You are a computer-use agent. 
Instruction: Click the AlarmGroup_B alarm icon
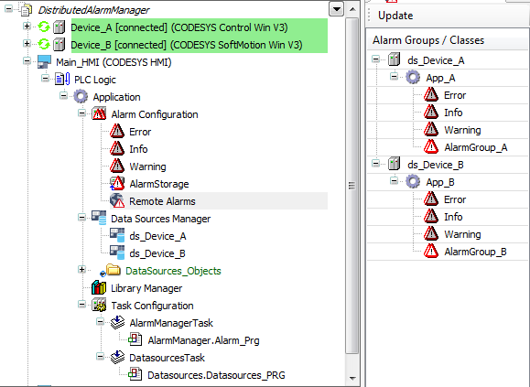click(431, 252)
